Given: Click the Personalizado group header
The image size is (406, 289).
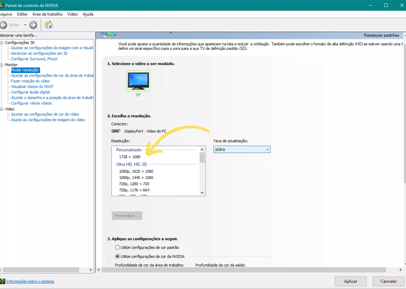Looking at the screenshot, I should point(129,150).
